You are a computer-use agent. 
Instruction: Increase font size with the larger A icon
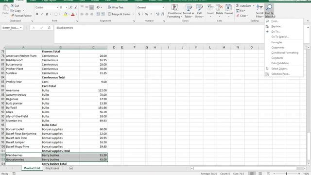point(71,8)
